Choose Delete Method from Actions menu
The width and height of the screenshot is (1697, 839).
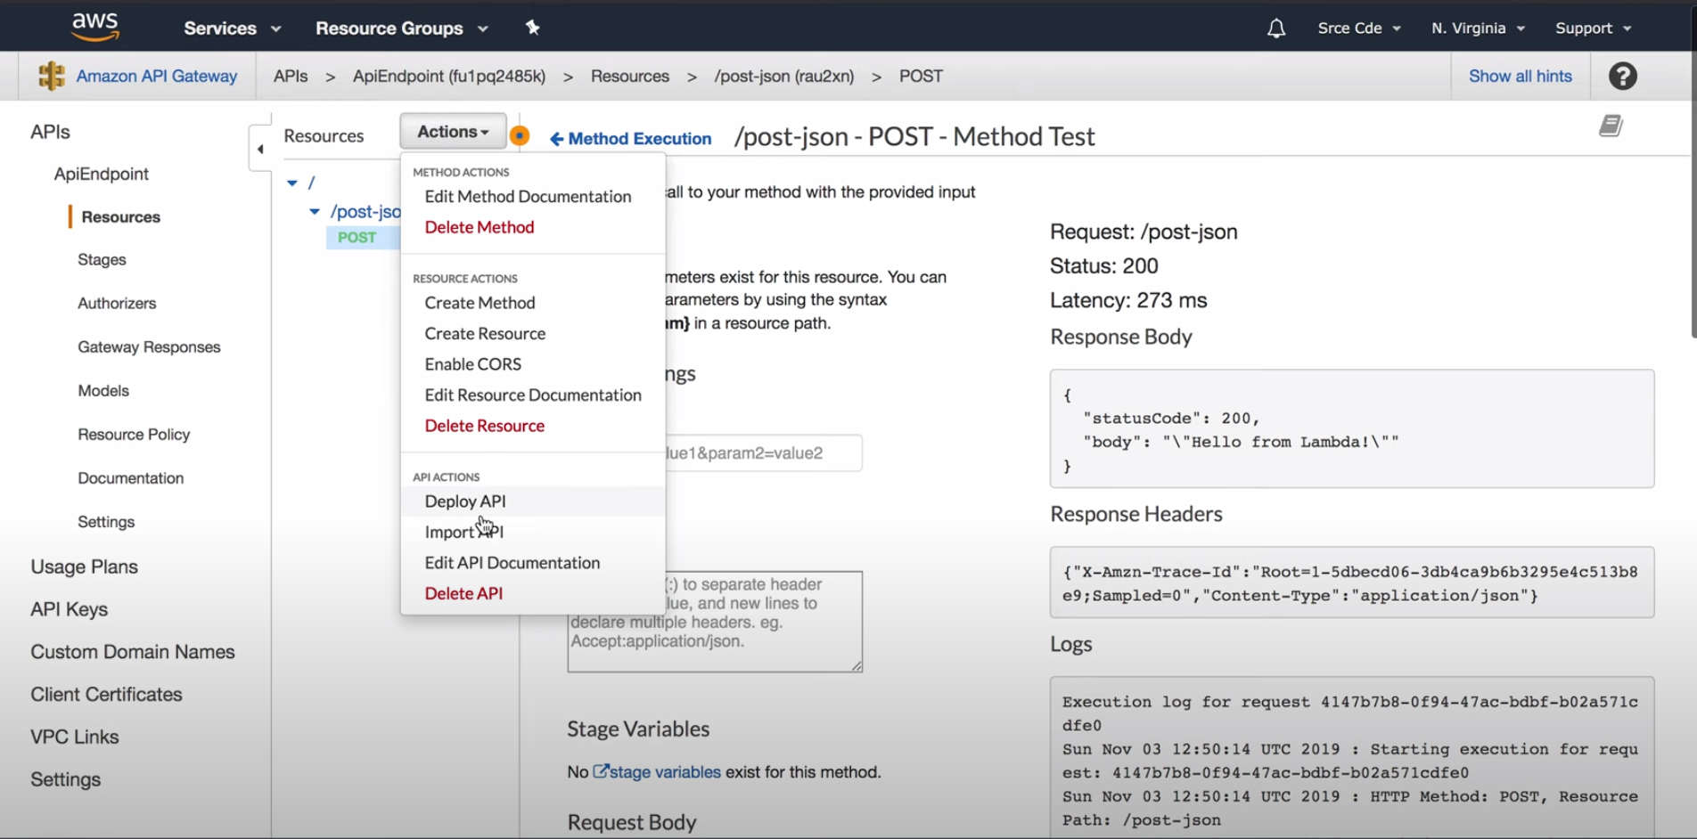click(x=480, y=227)
